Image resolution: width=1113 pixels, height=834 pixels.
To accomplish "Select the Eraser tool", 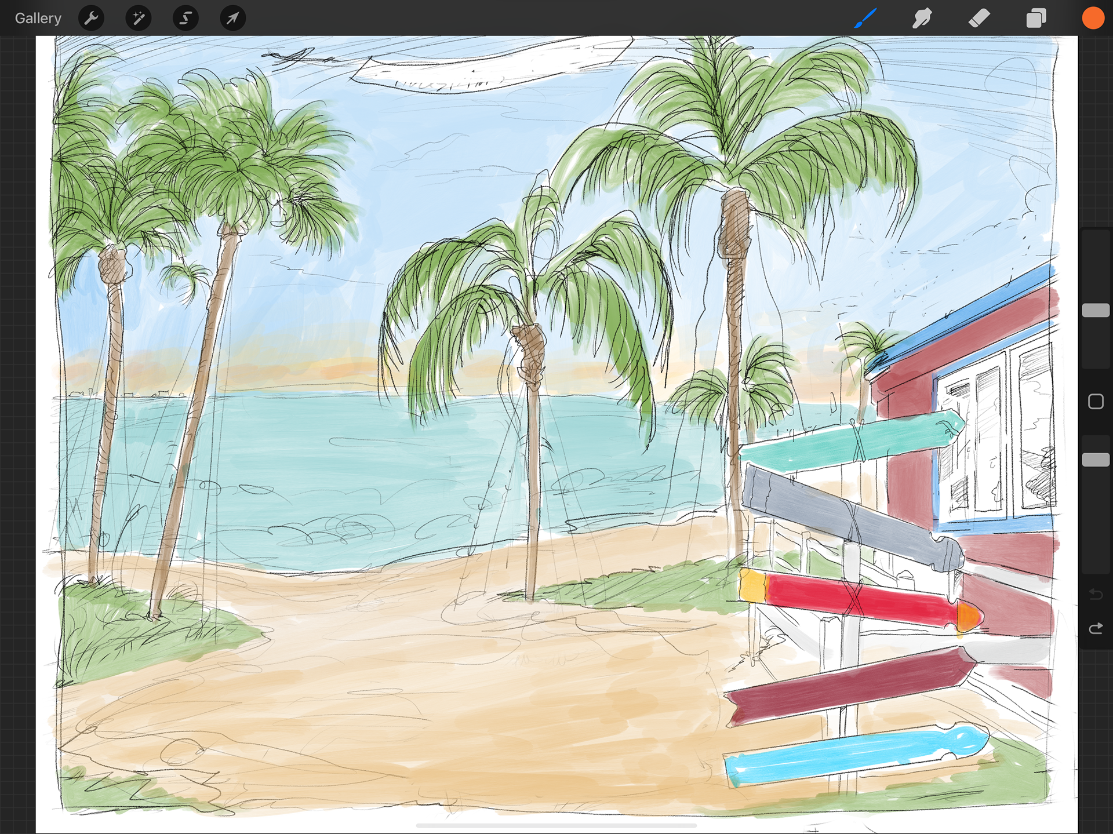I will (979, 19).
